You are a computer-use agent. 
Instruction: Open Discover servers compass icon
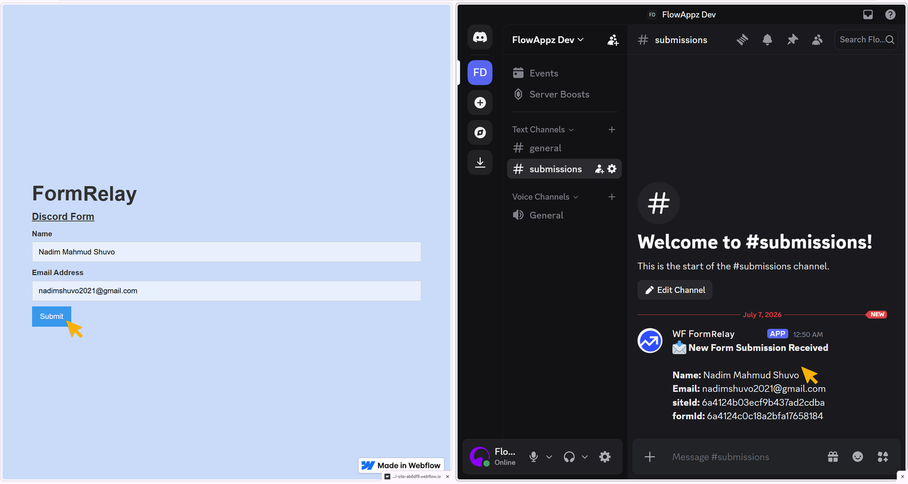pyautogui.click(x=480, y=133)
